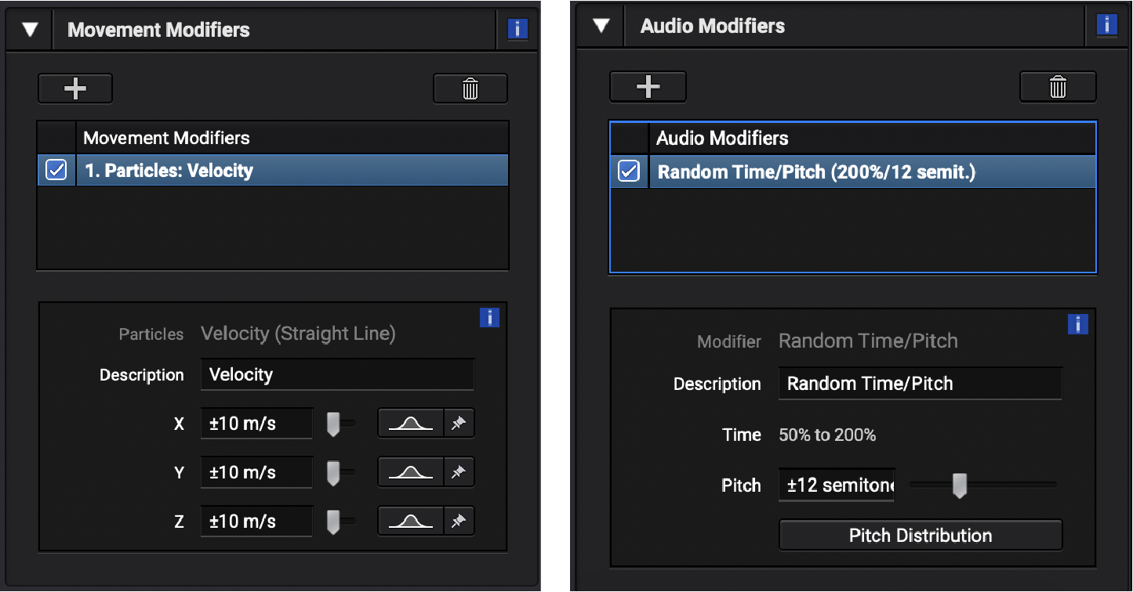Image resolution: width=1133 pixels, height=592 pixels.
Task: Click trash icon in Audio Modifiers panel
Action: tap(1057, 86)
